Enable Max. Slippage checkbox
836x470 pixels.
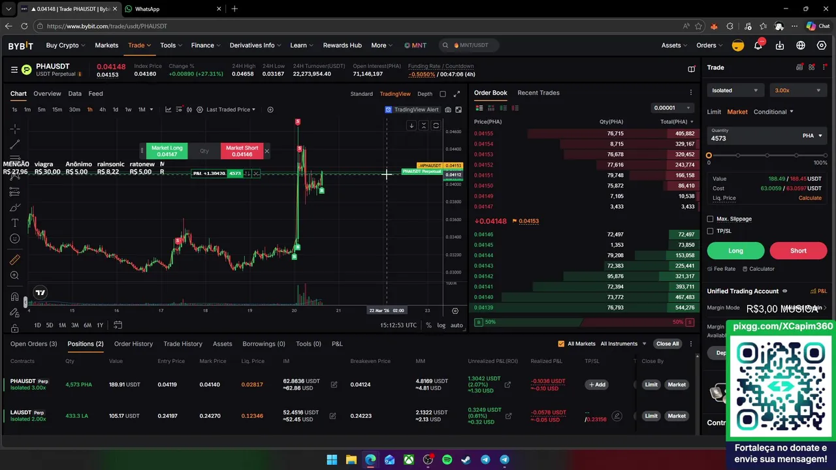[x=710, y=219]
